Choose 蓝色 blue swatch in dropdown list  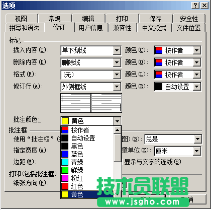pyautogui.click(x=65, y=154)
